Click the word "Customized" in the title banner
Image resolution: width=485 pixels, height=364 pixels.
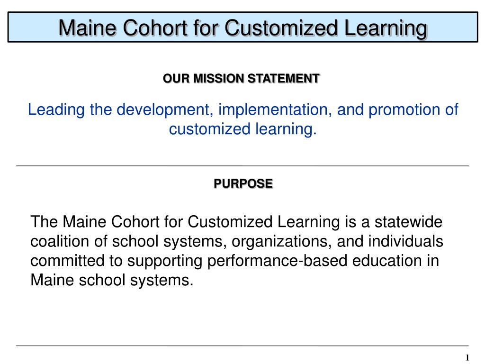coord(281,28)
